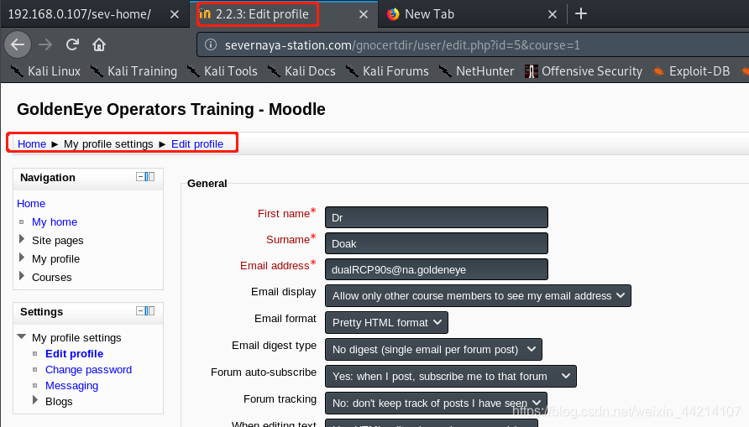Go back using the browser back arrow
The width and height of the screenshot is (749, 427).
[18, 44]
